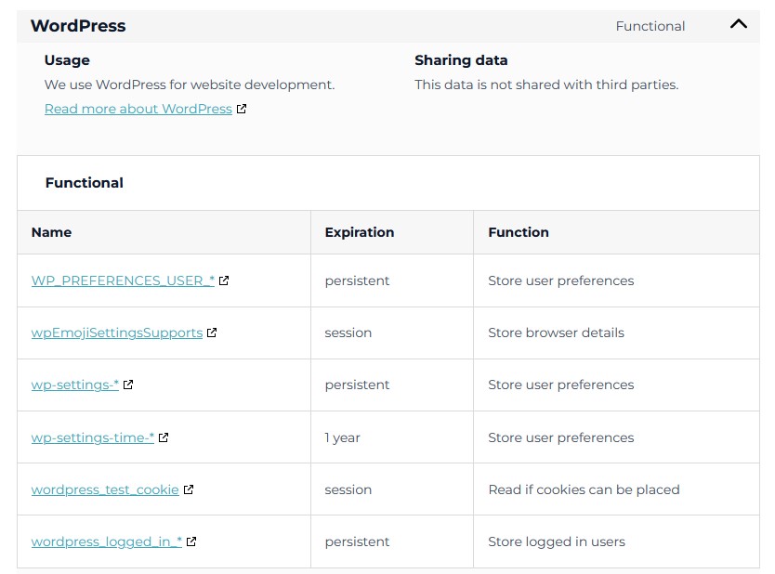
Task: Click the 'Functional' category label in header
Action: (650, 26)
